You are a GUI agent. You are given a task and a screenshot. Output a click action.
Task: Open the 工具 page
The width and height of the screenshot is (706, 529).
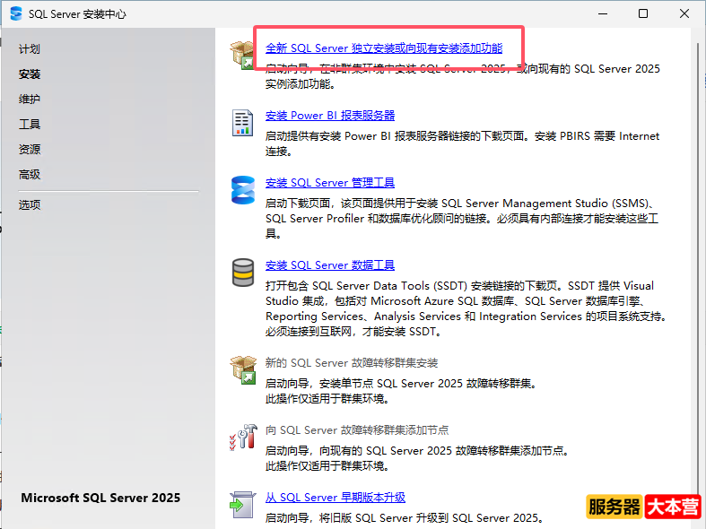(30, 124)
